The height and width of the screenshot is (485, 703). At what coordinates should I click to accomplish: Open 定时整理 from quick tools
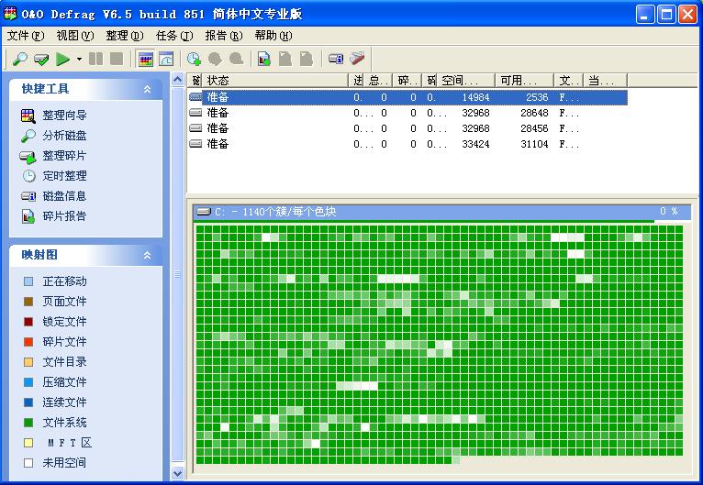click(64, 175)
